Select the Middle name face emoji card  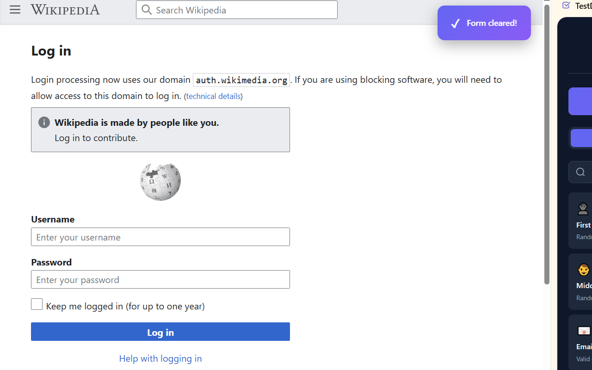pos(580,281)
